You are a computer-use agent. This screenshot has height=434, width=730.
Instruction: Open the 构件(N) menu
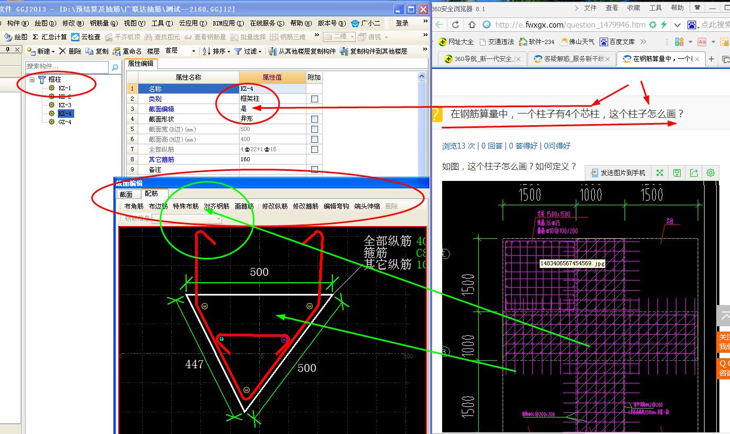17,23
